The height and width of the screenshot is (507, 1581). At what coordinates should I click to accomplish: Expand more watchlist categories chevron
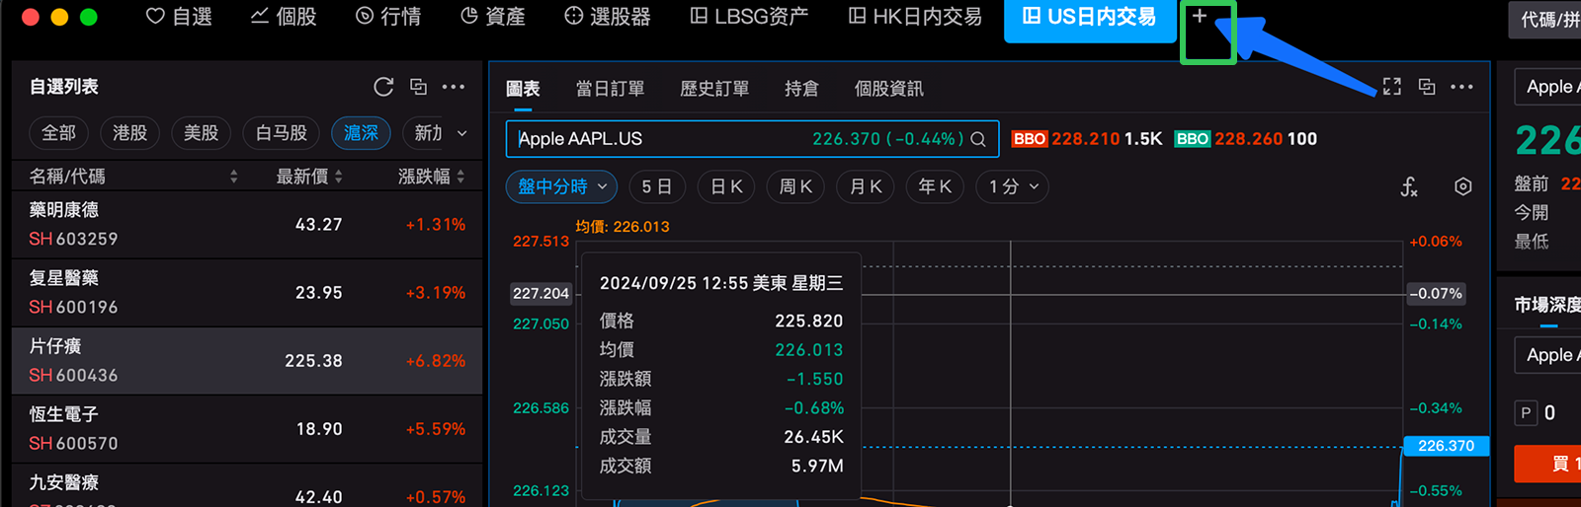click(x=461, y=133)
